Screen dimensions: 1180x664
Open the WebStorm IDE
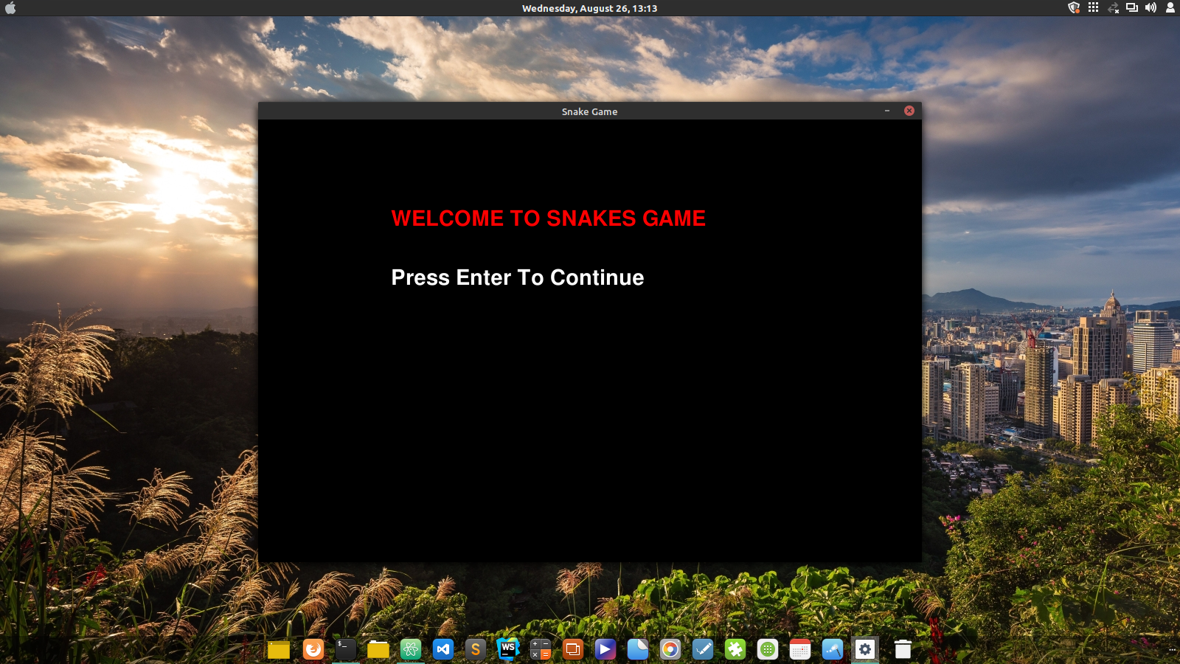click(x=507, y=650)
